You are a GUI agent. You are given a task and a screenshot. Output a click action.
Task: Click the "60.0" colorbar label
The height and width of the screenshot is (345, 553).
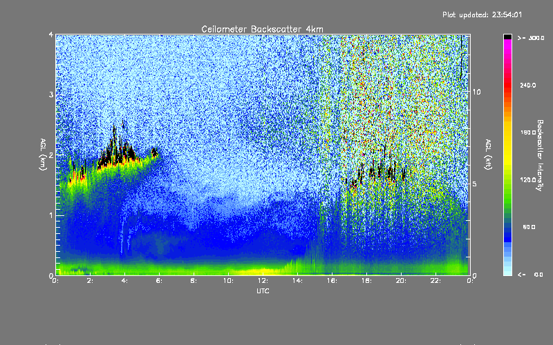pyautogui.click(x=529, y=227)
